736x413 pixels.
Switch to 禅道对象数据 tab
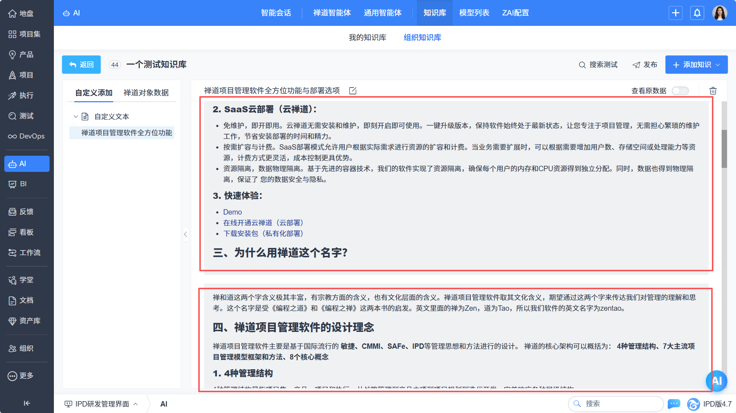click(146, 93)
